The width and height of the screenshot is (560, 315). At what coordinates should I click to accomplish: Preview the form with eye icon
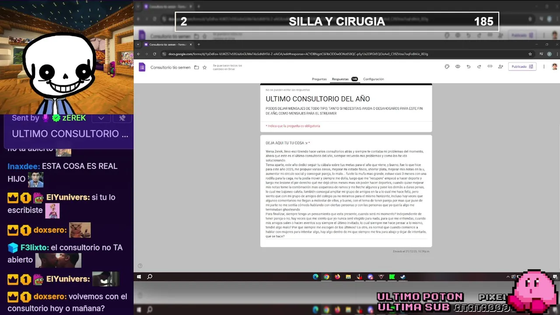[x=458, y=66]
